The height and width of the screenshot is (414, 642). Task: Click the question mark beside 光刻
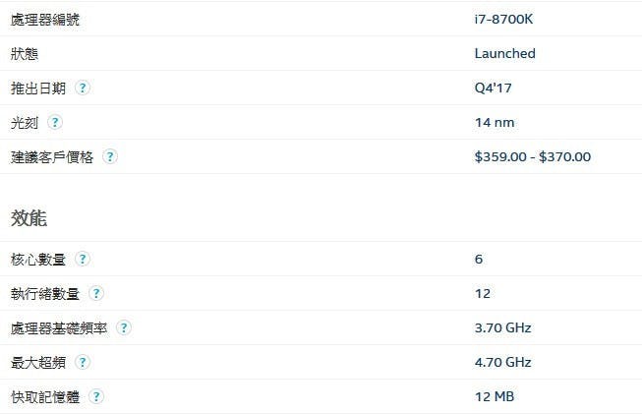click(x=55, y=122)
